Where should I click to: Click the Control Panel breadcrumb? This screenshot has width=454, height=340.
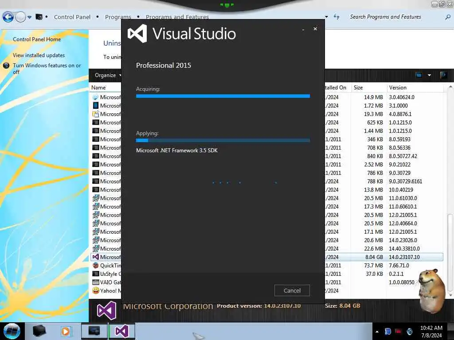click(72, 17)
